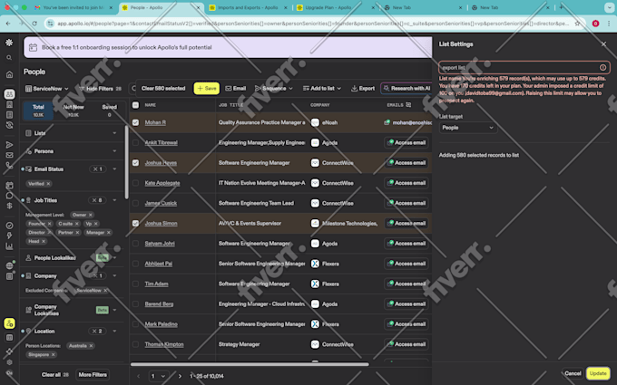This screenshot has height=385, width=617.
Task: Check the Kate Applegate row checkbox
Action: [135, 183]
